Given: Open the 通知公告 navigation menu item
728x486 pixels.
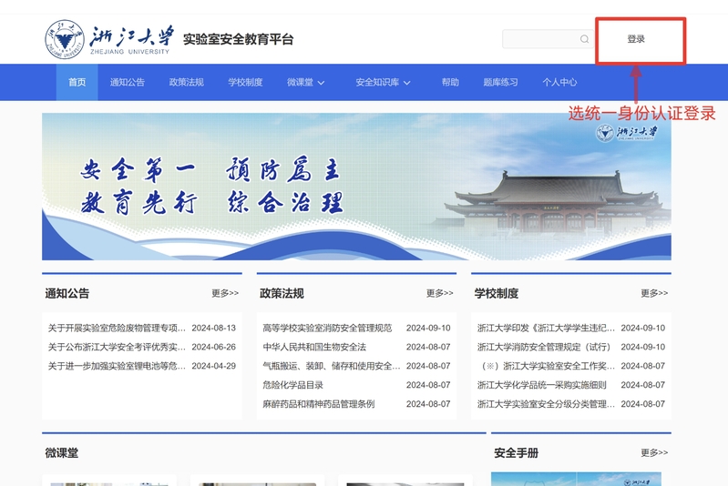Looking at the screenshot, I should 128,82.
